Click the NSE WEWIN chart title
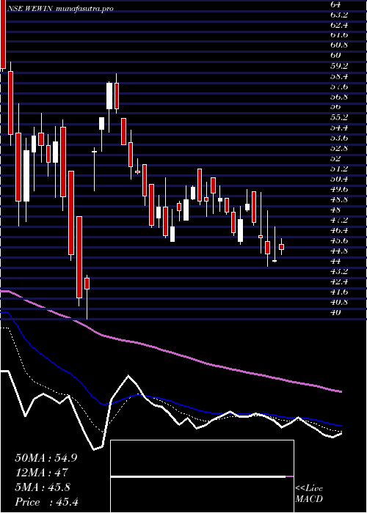 click(x=60, y=9)
